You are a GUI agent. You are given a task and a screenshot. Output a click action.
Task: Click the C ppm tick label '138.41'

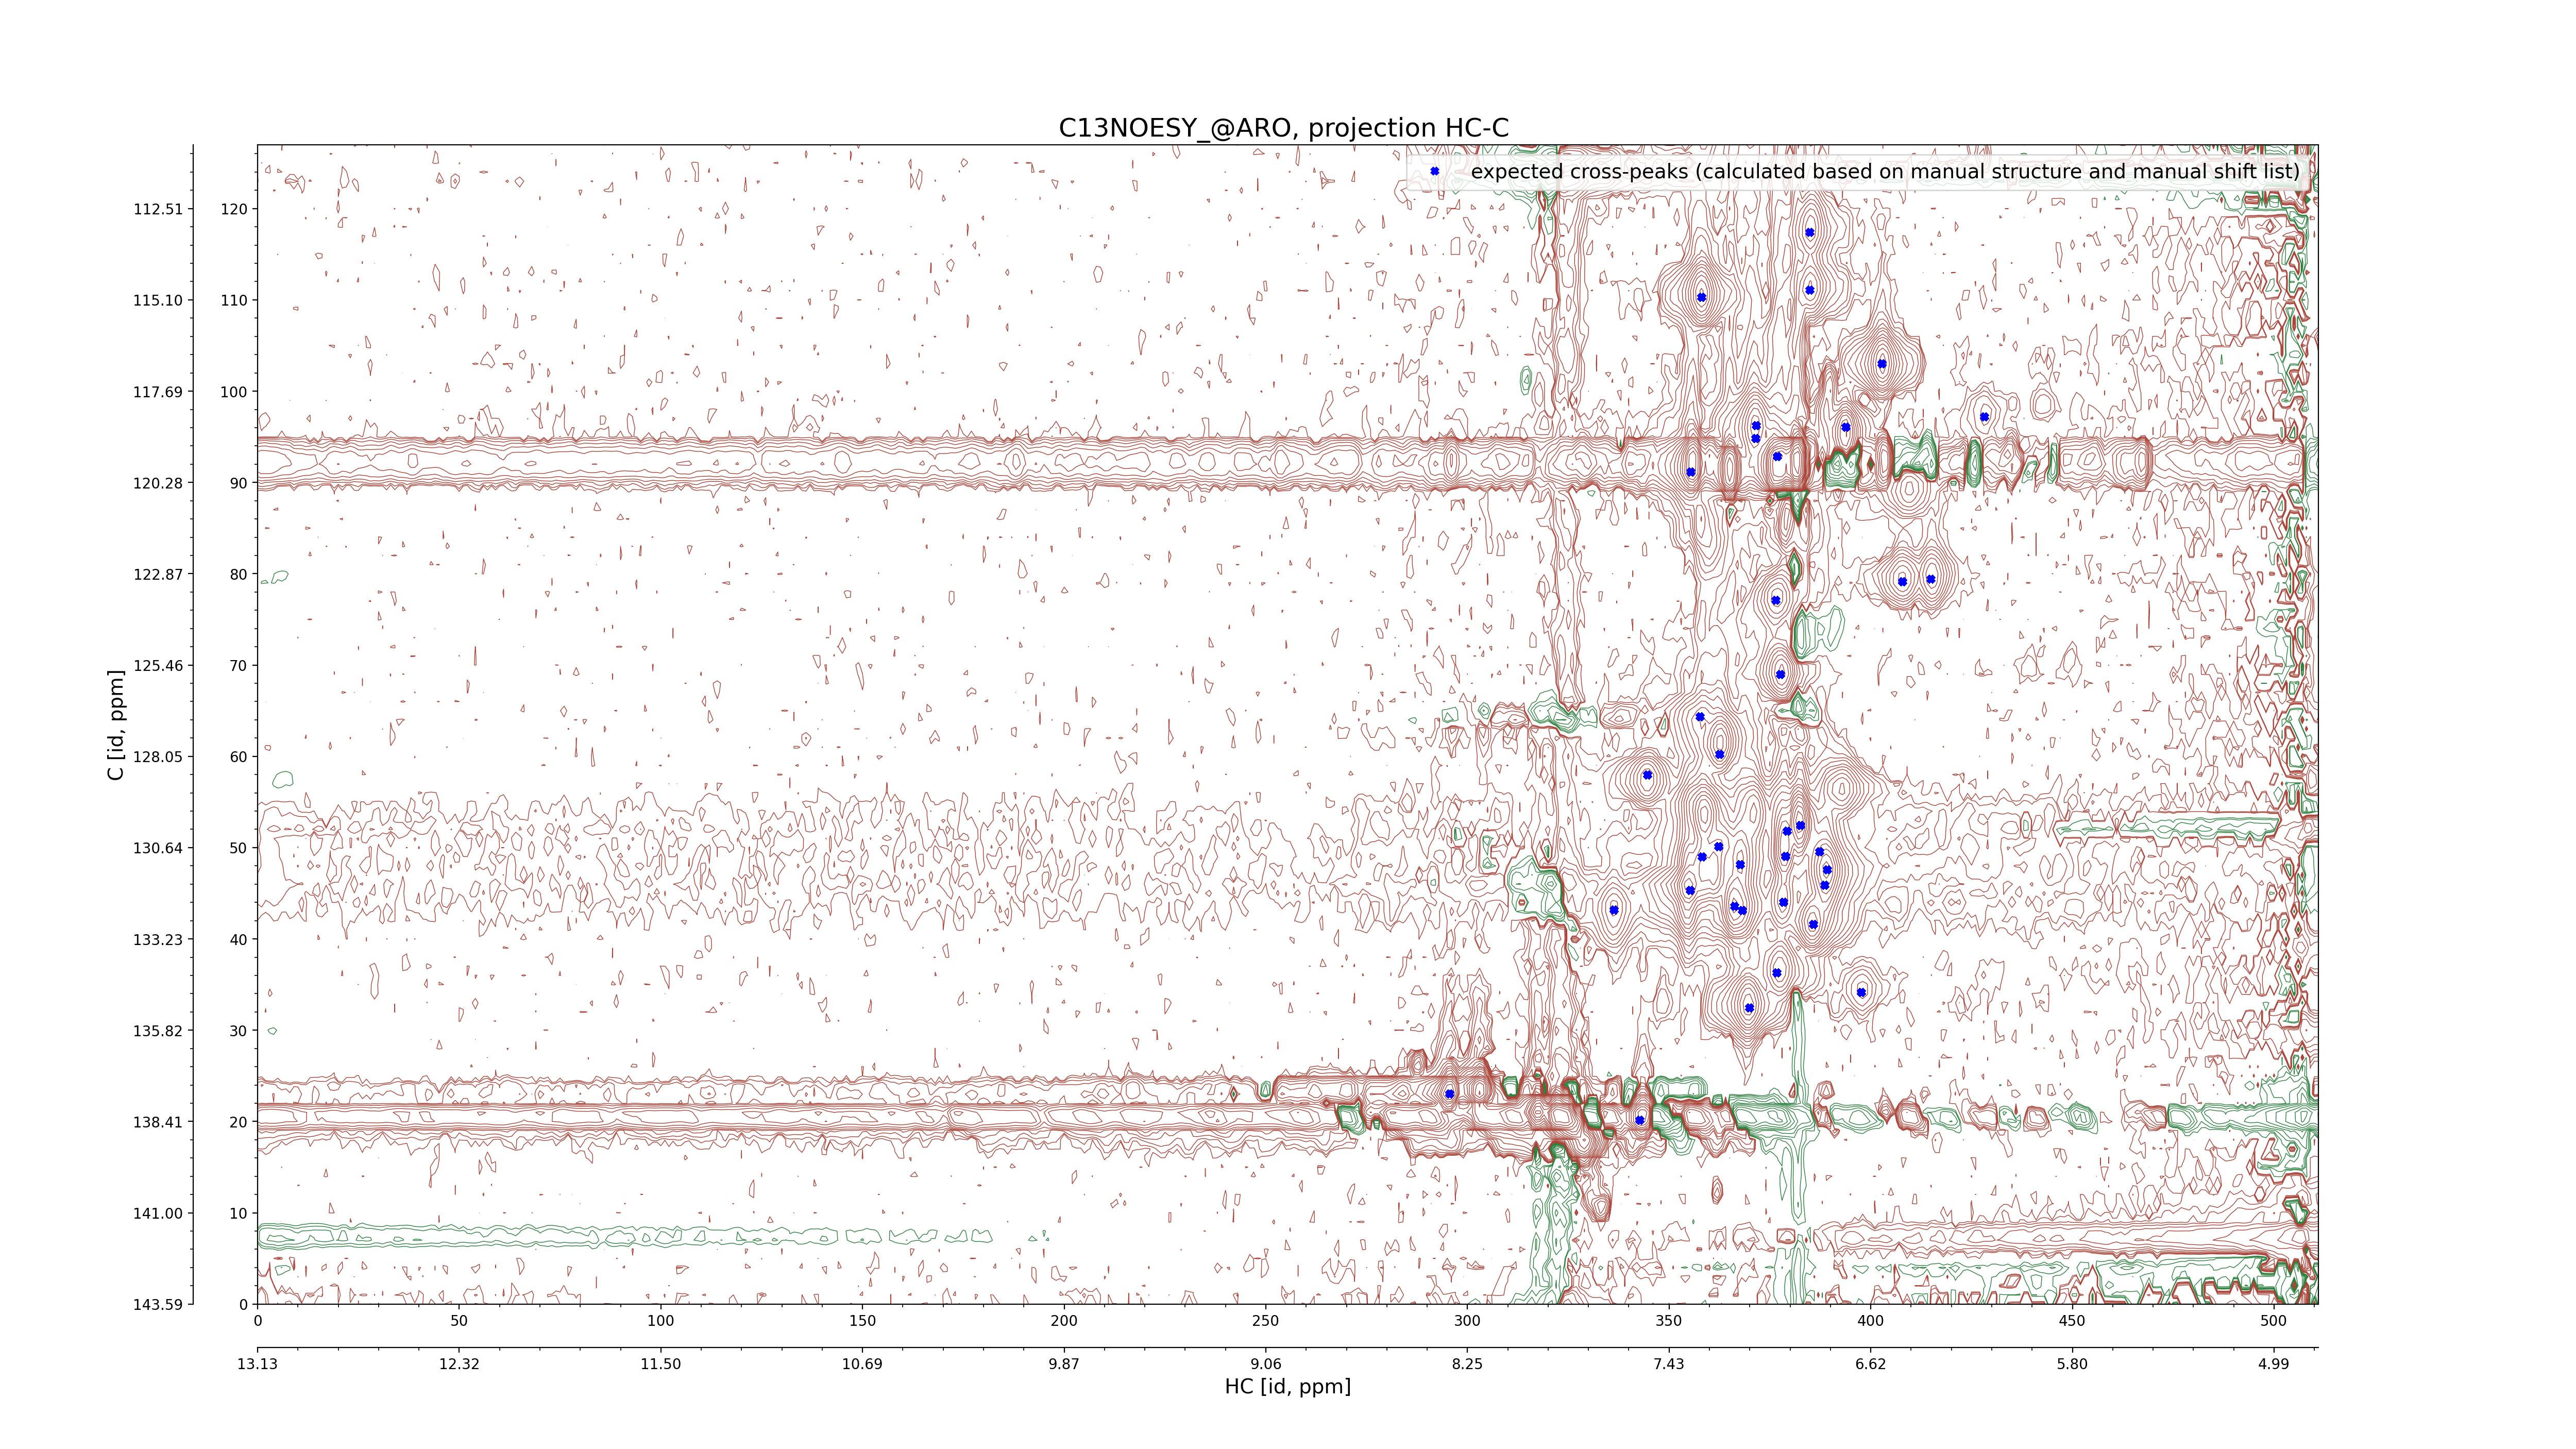(158, 1122)
